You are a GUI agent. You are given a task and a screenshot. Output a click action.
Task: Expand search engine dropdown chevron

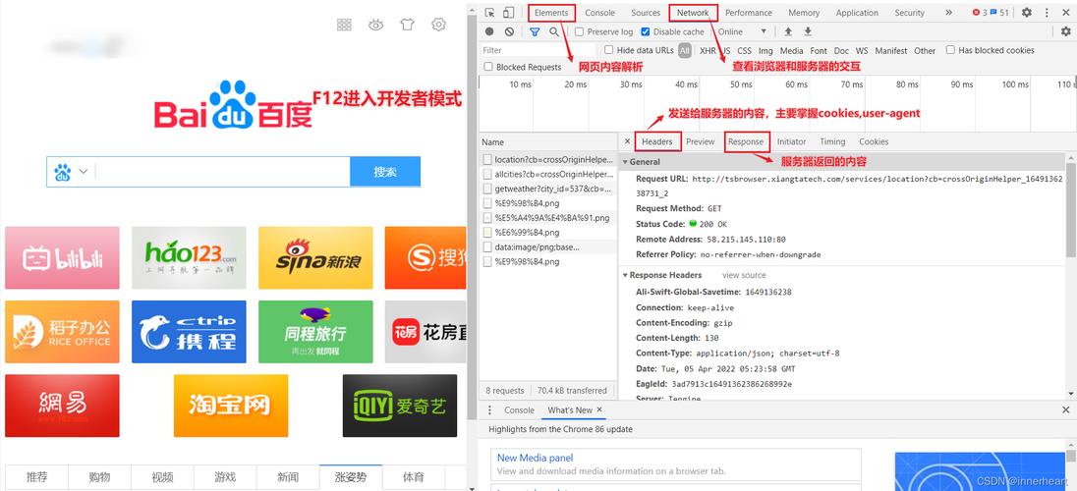pos(84,172)
